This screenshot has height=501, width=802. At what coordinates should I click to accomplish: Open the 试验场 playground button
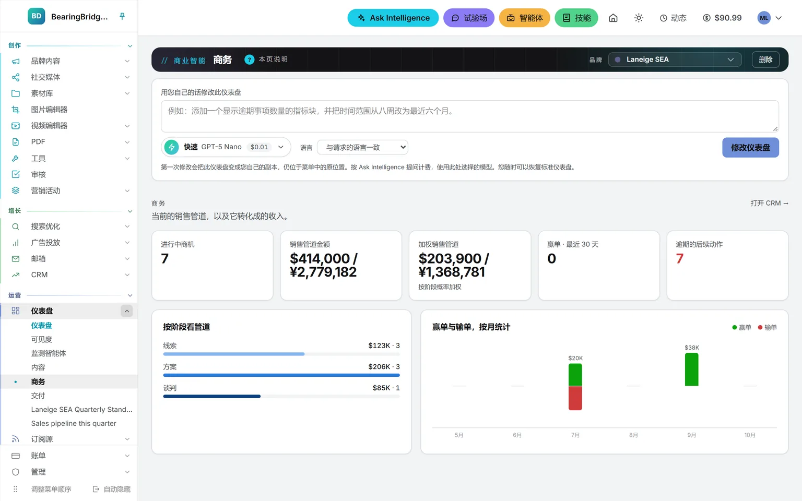coord(469,18)
